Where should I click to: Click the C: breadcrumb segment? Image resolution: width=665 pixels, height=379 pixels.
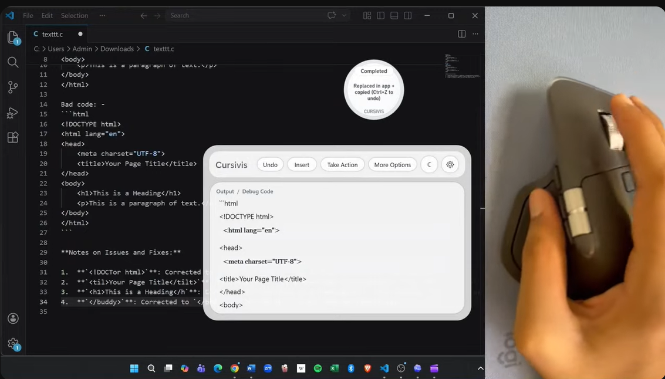(37, 49)
